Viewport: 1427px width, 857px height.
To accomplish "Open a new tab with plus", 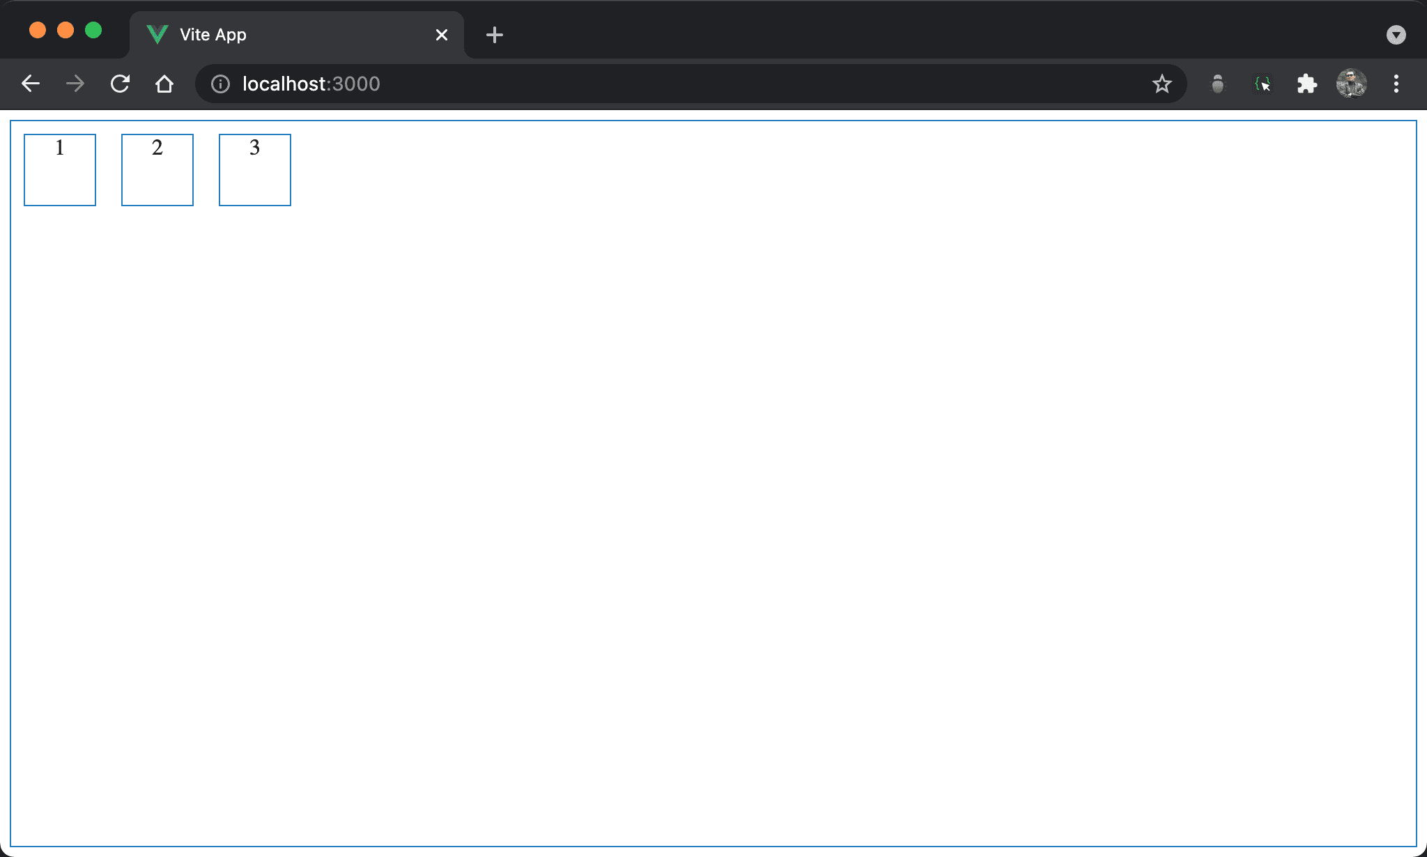I will [495, 35].
